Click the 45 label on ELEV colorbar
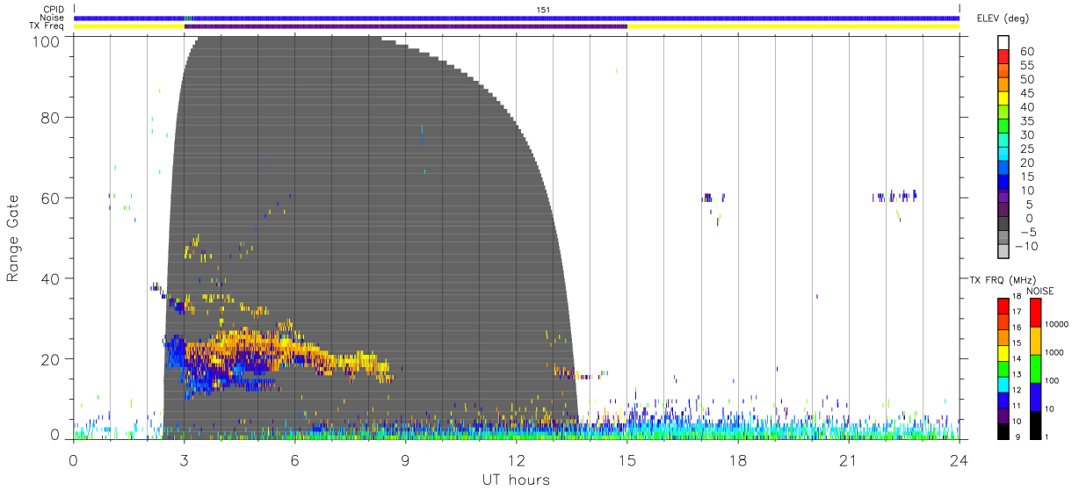Image resolution: width=1079 pixels, height=498 pixels. pyautogui.click(x=1026, y=93)
